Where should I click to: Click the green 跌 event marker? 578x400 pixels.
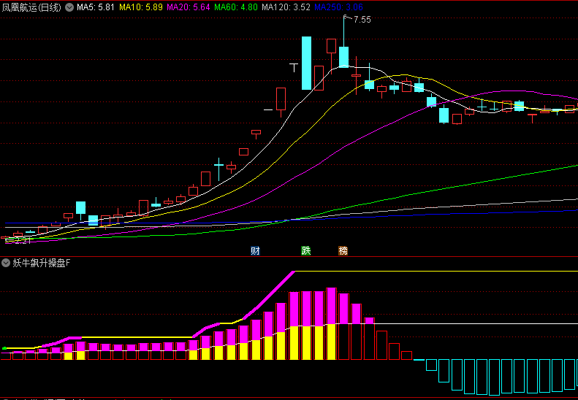(x=306, y=250)
